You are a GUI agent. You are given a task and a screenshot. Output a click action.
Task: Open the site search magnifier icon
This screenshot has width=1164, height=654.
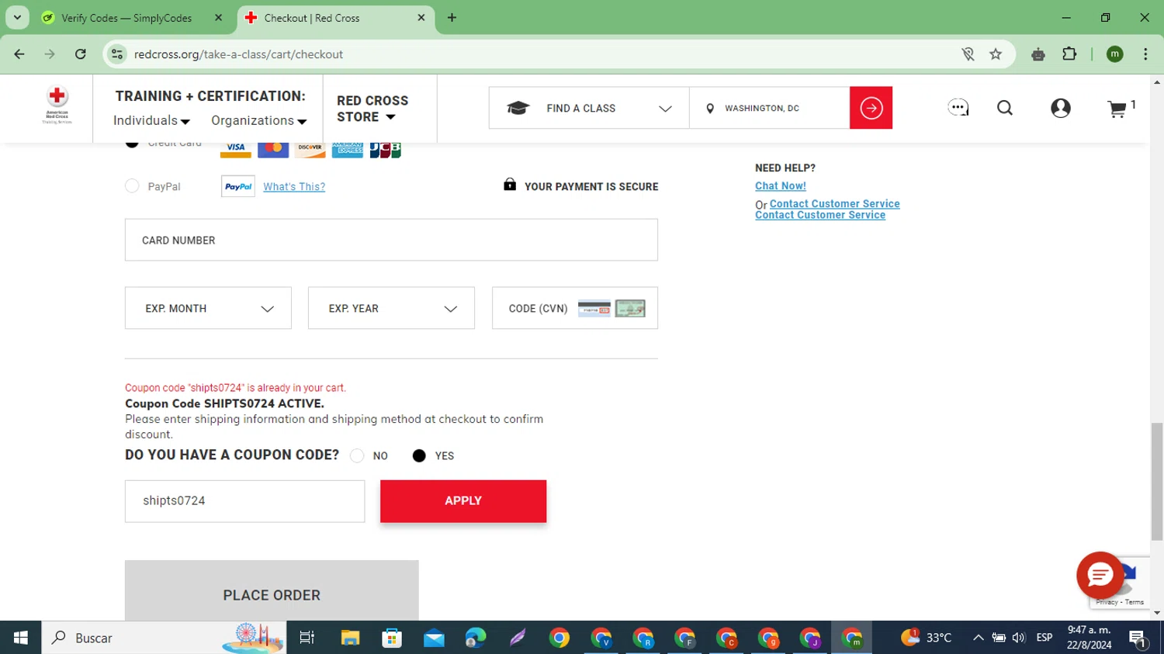[x=1005, y=108]
